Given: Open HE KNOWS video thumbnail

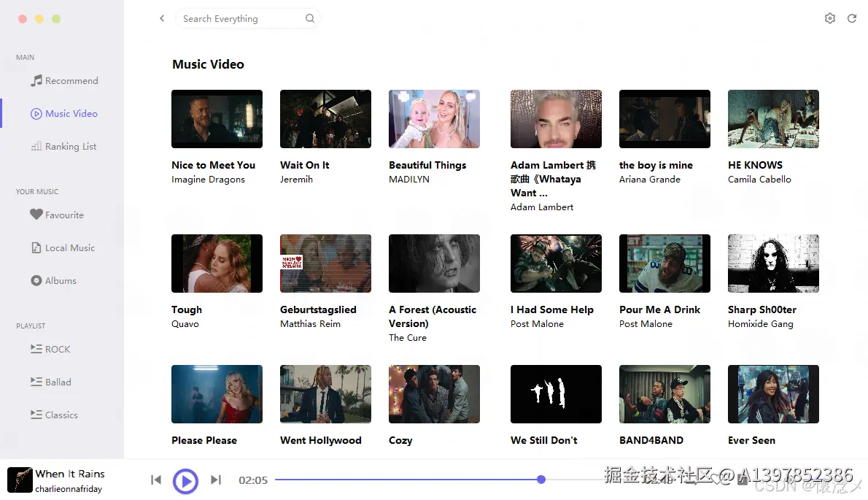Looking at the screenshot, I should [773, 119].
